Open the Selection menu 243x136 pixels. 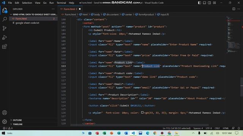pyautogui.click(x=27, y=3)
